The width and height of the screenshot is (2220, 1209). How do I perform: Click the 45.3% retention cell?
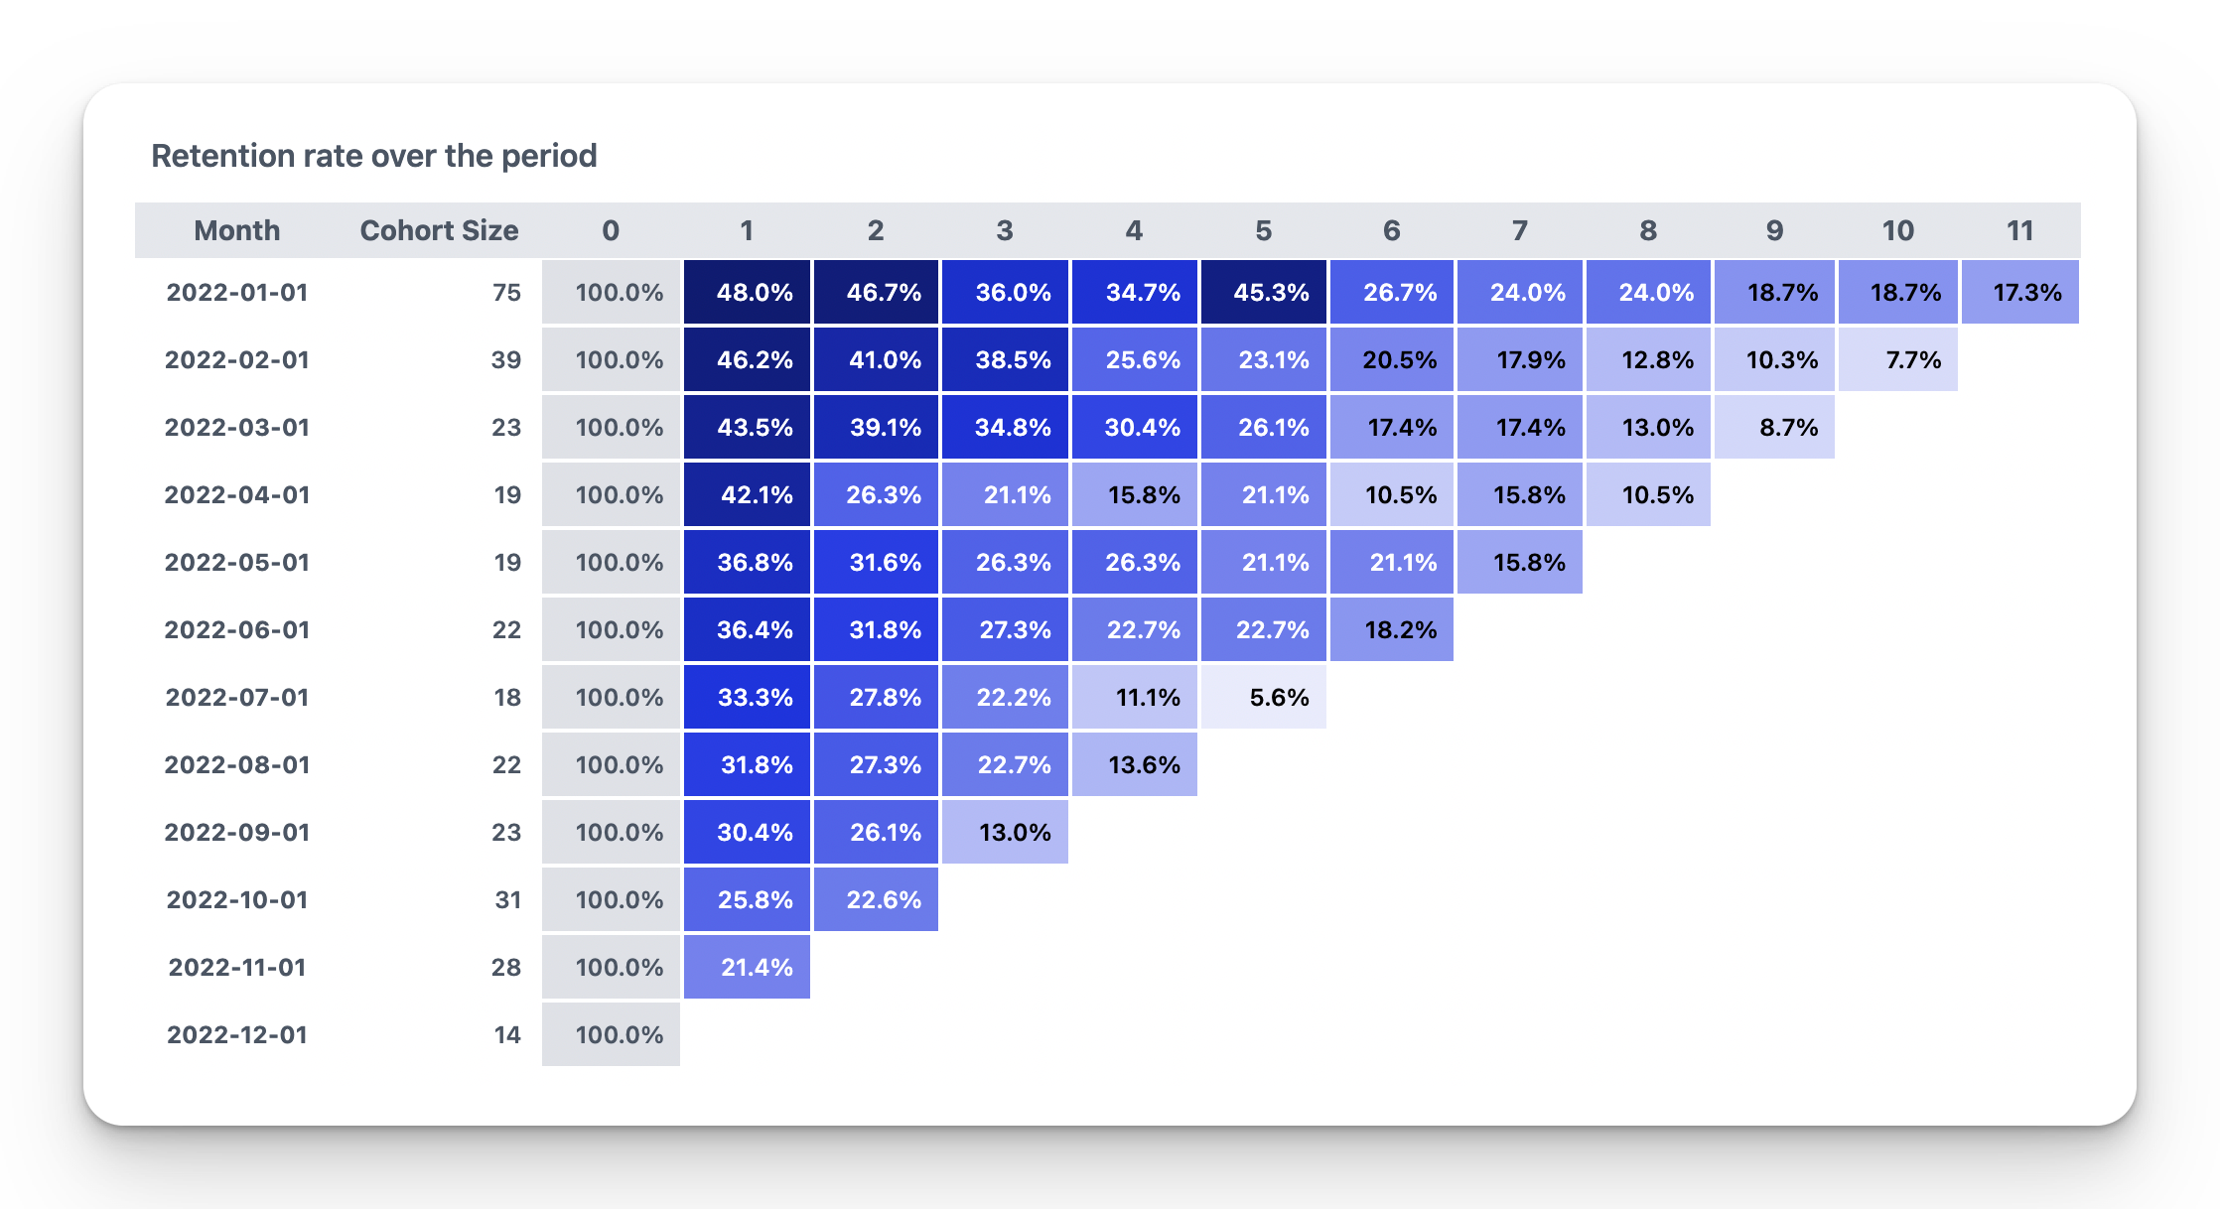pos(1263,292)
